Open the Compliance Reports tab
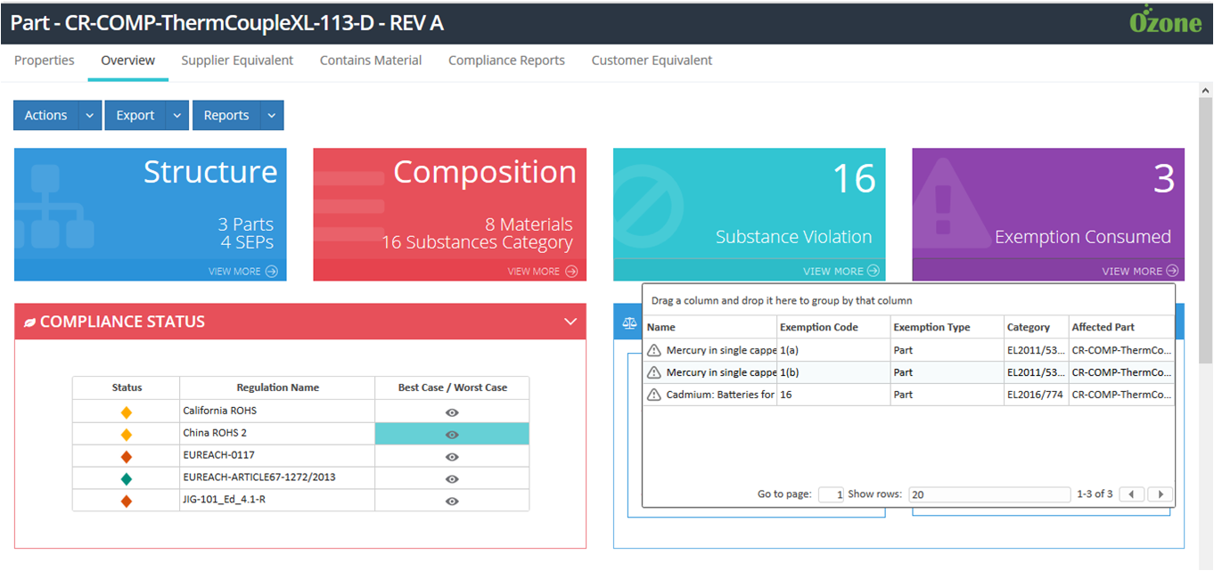 506,61
